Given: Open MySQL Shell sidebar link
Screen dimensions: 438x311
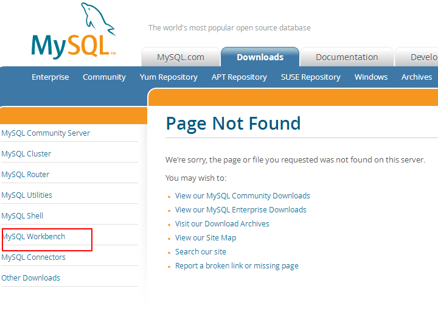Looking at the screenshot, I should pos(23,215).
